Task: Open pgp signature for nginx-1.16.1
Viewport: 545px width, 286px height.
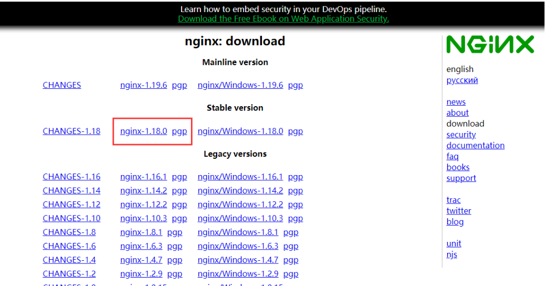Action: [179, 177]
